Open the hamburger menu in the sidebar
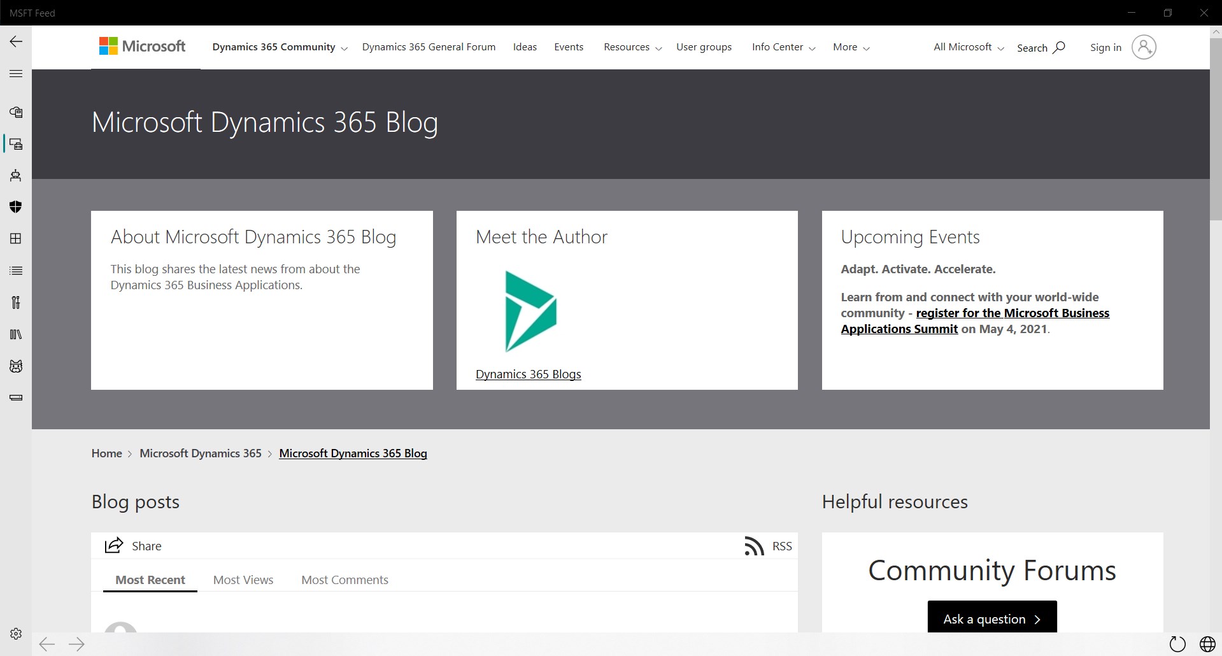The height and width of the screenshot is (656, 1222). point(16,74)
